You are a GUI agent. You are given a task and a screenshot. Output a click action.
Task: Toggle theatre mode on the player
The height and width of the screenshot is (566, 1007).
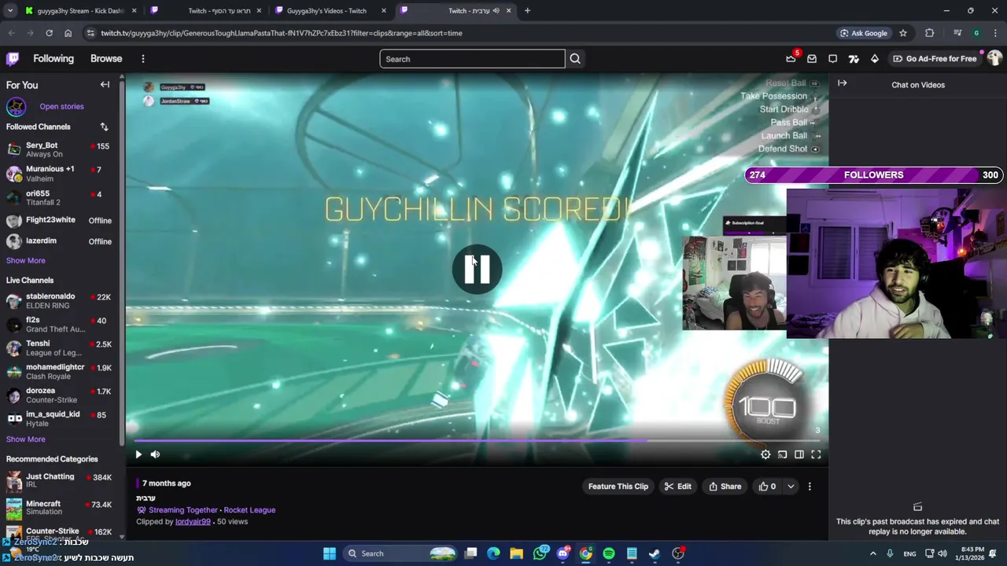tap(799, 454)
